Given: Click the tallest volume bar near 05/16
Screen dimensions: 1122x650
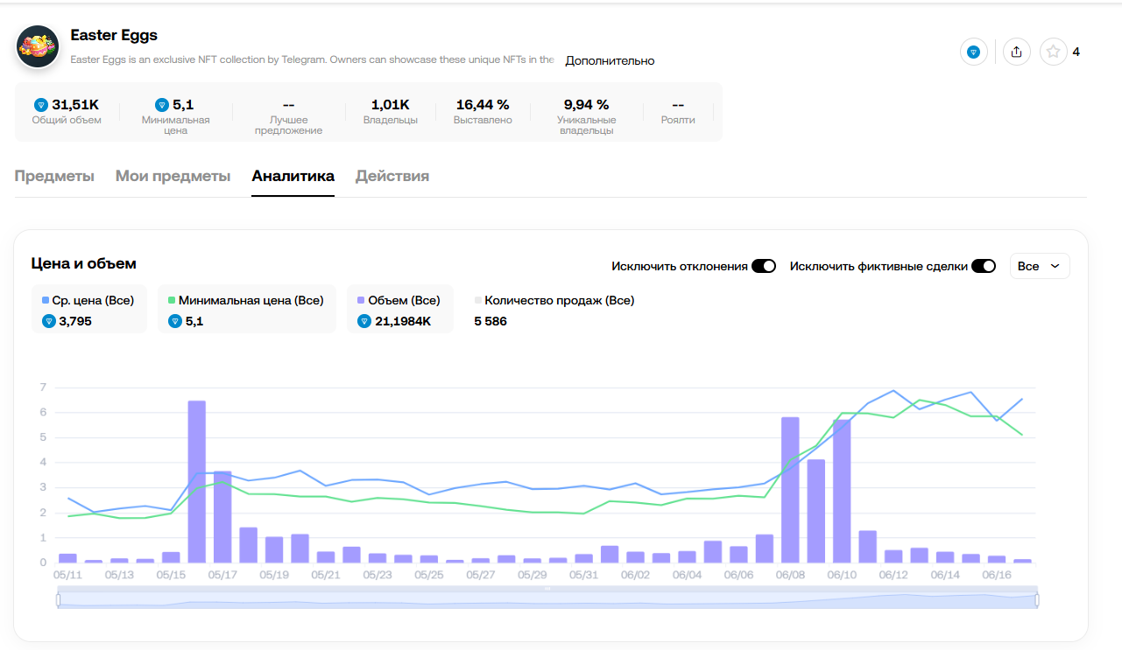Looking at the screenshot, I should click(x=197, y=481).
